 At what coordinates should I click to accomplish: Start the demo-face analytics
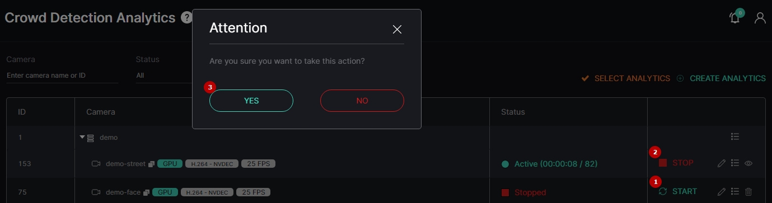coord(678,191)
